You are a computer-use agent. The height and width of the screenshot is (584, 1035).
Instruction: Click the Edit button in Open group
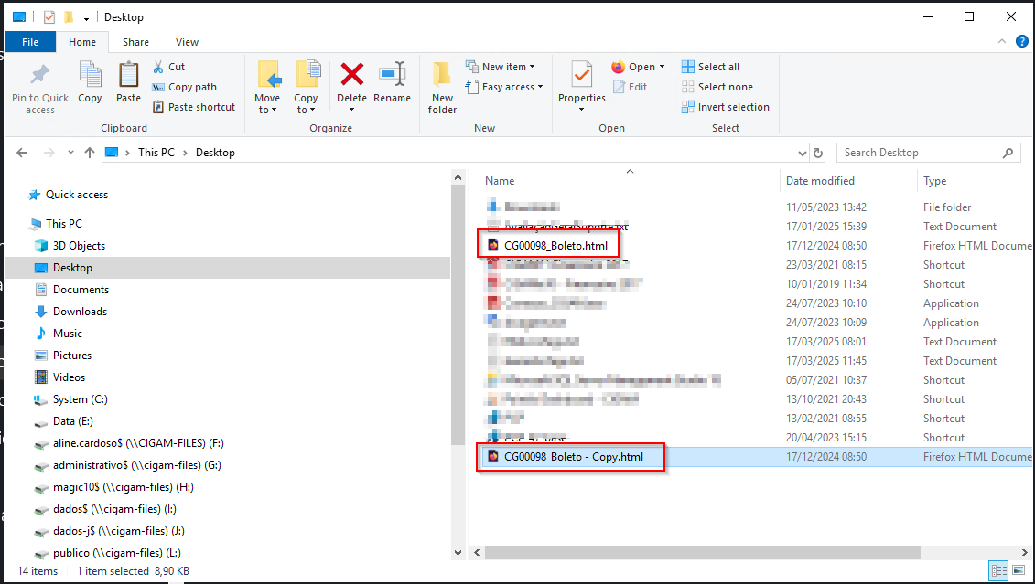coord(630,87)
